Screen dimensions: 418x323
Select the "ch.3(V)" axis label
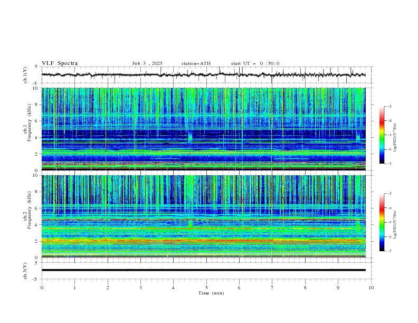[x=25, y=271]
